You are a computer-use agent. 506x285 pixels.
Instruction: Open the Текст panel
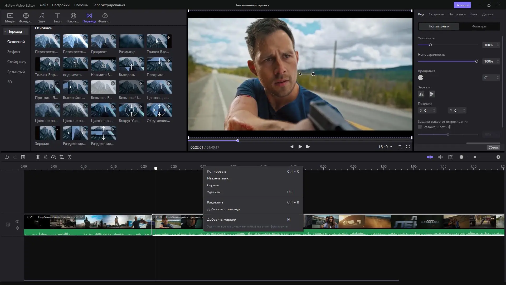tap(57, 17)
